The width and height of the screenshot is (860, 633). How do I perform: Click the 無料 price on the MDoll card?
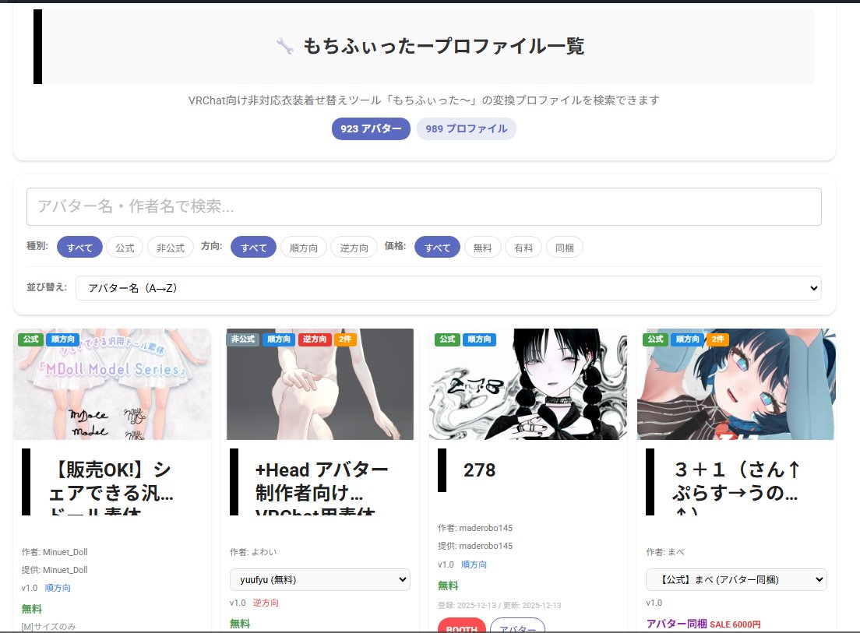32,609
